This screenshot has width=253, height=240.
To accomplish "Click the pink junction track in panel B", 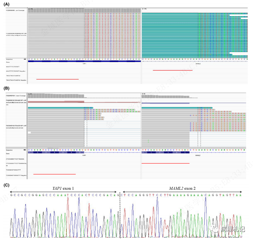I will [56, 101].
